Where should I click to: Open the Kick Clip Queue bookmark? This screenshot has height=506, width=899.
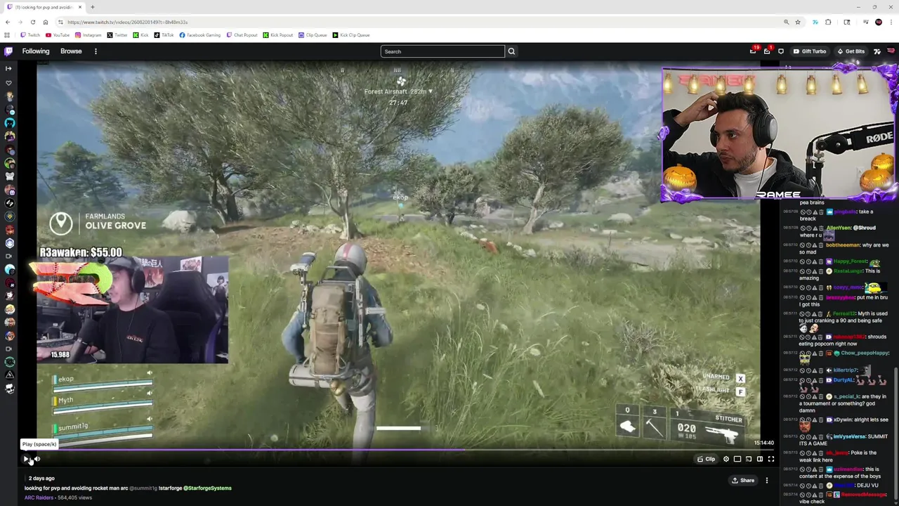click(351, 35)
